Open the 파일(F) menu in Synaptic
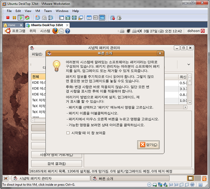Screen dimensions: 210x189 tap(37, 54)
